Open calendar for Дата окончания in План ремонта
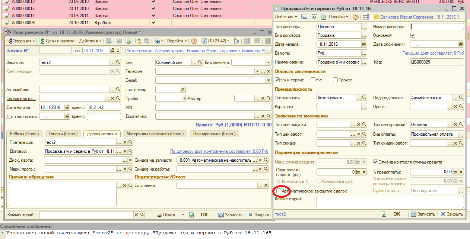 [x=67, y=117]
